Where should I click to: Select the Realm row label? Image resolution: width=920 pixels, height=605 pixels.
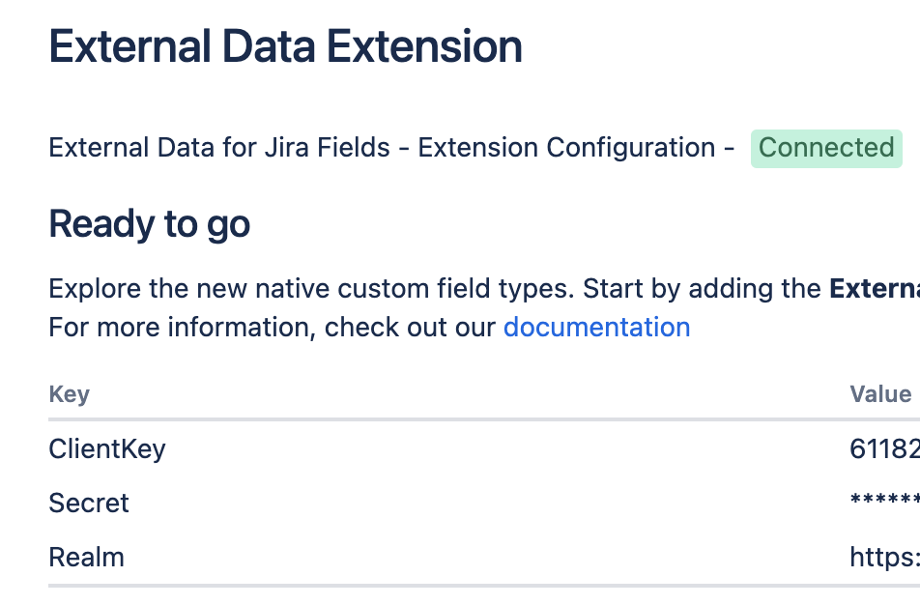pos(86,557)
